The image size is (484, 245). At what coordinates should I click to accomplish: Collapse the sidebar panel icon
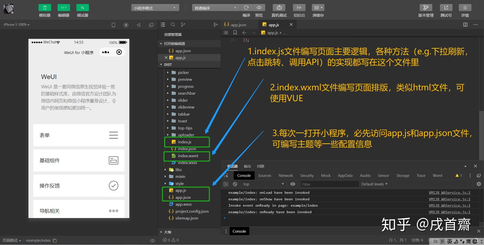pyautogui.click(x=216, y=24)
